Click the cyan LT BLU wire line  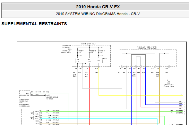99,119
